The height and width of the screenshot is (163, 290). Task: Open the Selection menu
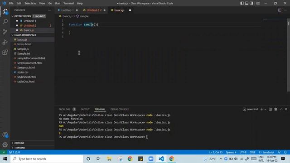30,3
